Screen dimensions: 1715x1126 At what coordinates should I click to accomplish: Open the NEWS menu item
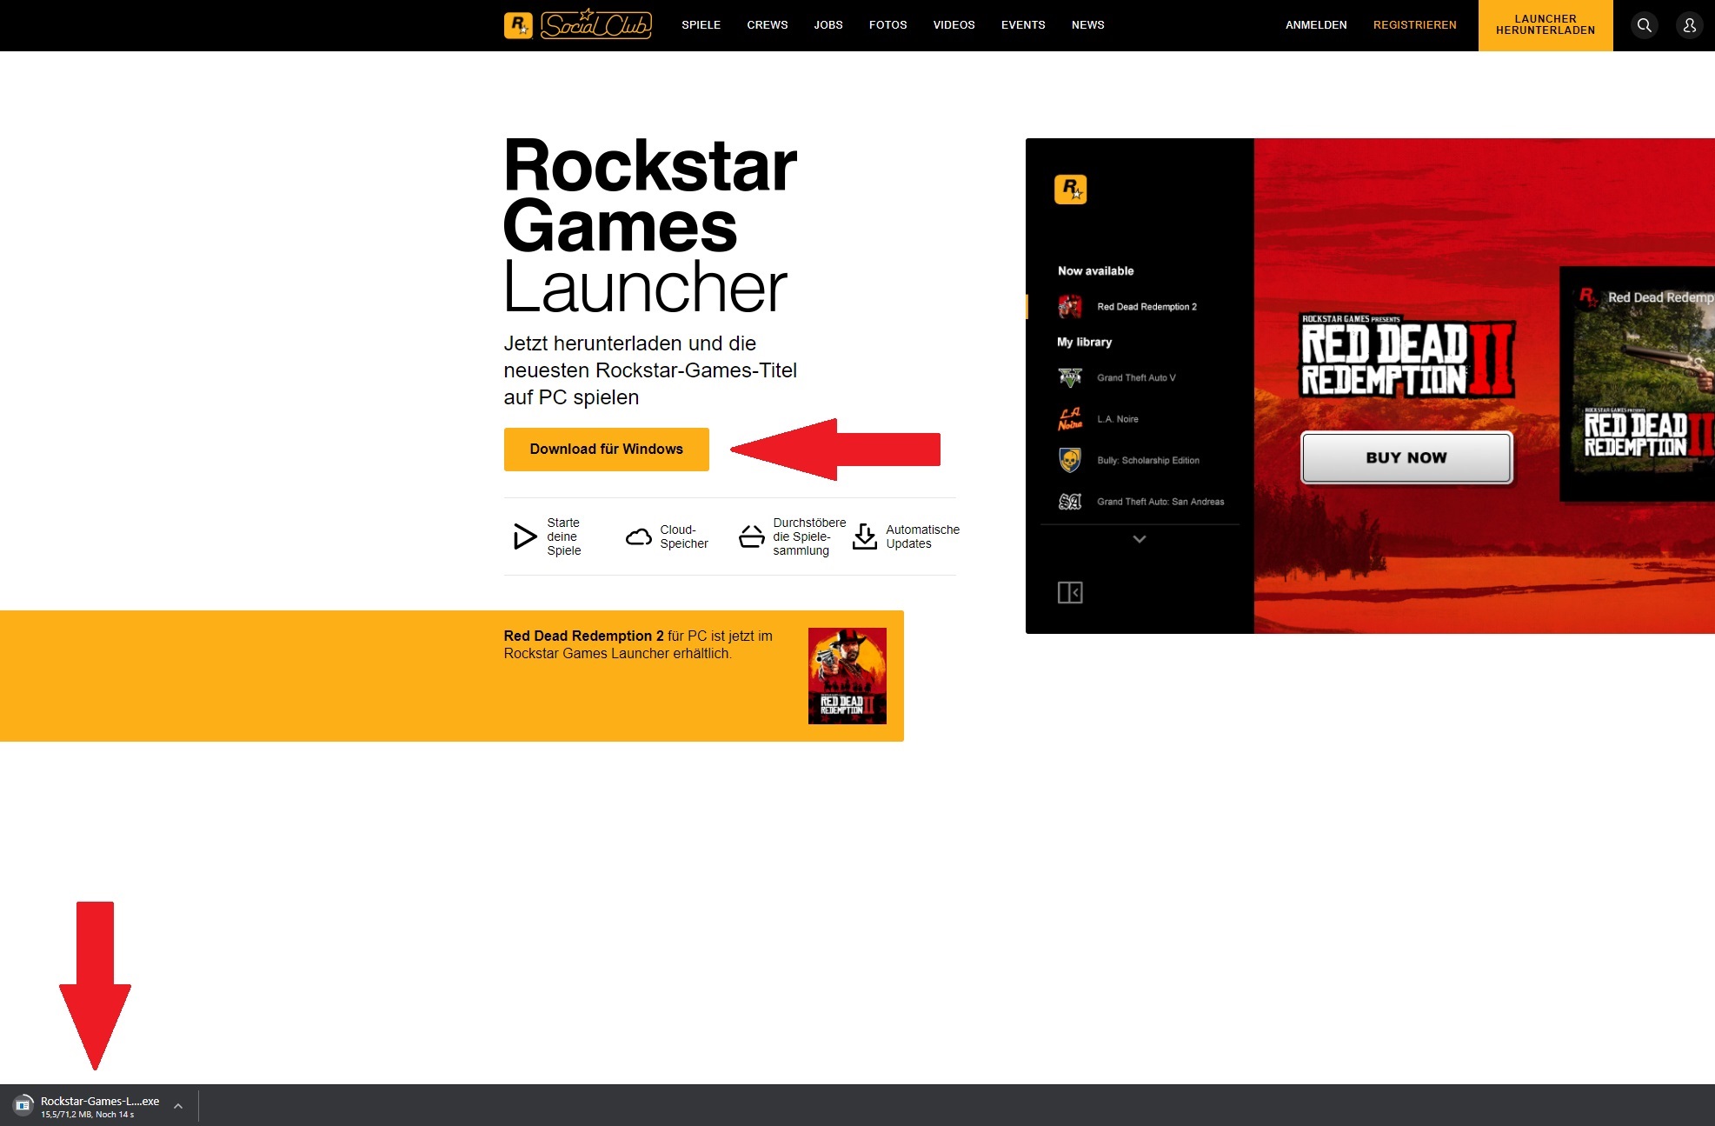1087,25
